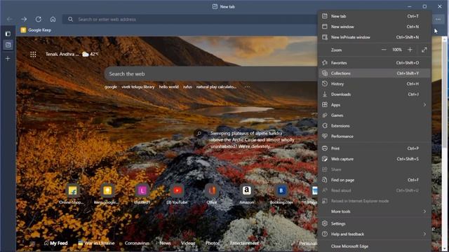Choose New window from the menu
449x252 pixels.
[x=374, y=27]
